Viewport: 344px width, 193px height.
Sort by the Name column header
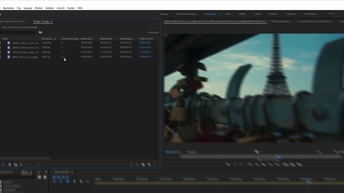click(6, 39)
